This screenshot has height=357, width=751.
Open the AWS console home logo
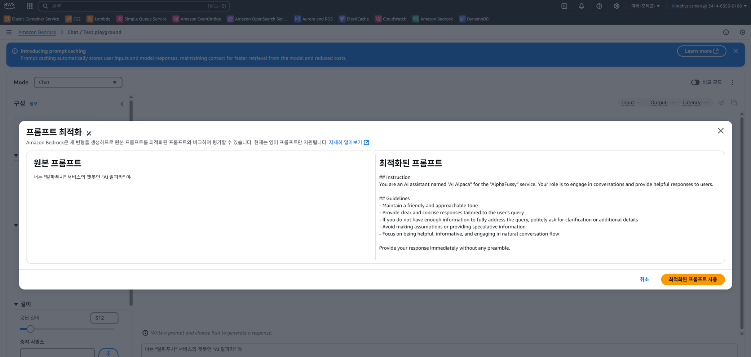coord(9,5)
